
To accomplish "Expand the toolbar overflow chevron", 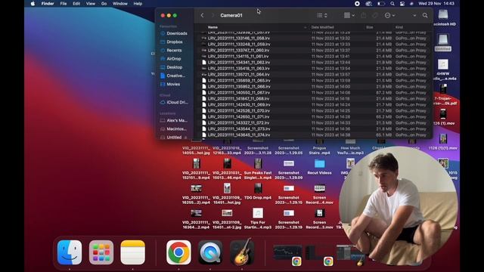I will pyautogui.click(x=414, y=15).
